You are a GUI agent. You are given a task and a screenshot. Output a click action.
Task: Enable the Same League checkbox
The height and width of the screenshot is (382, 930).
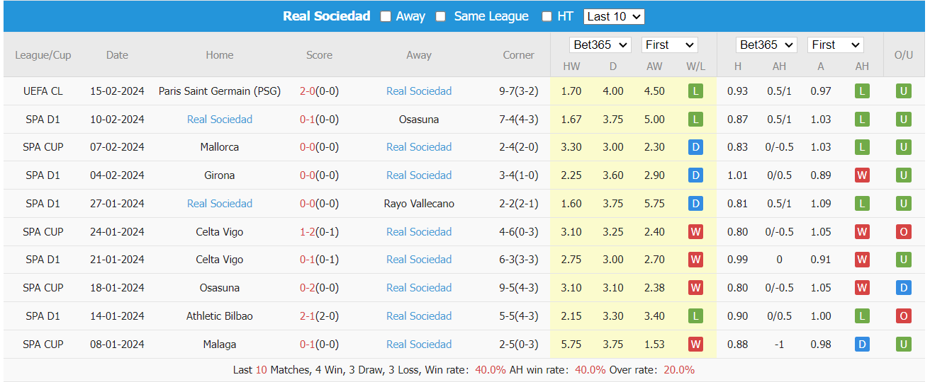click(x=441, y=16)
